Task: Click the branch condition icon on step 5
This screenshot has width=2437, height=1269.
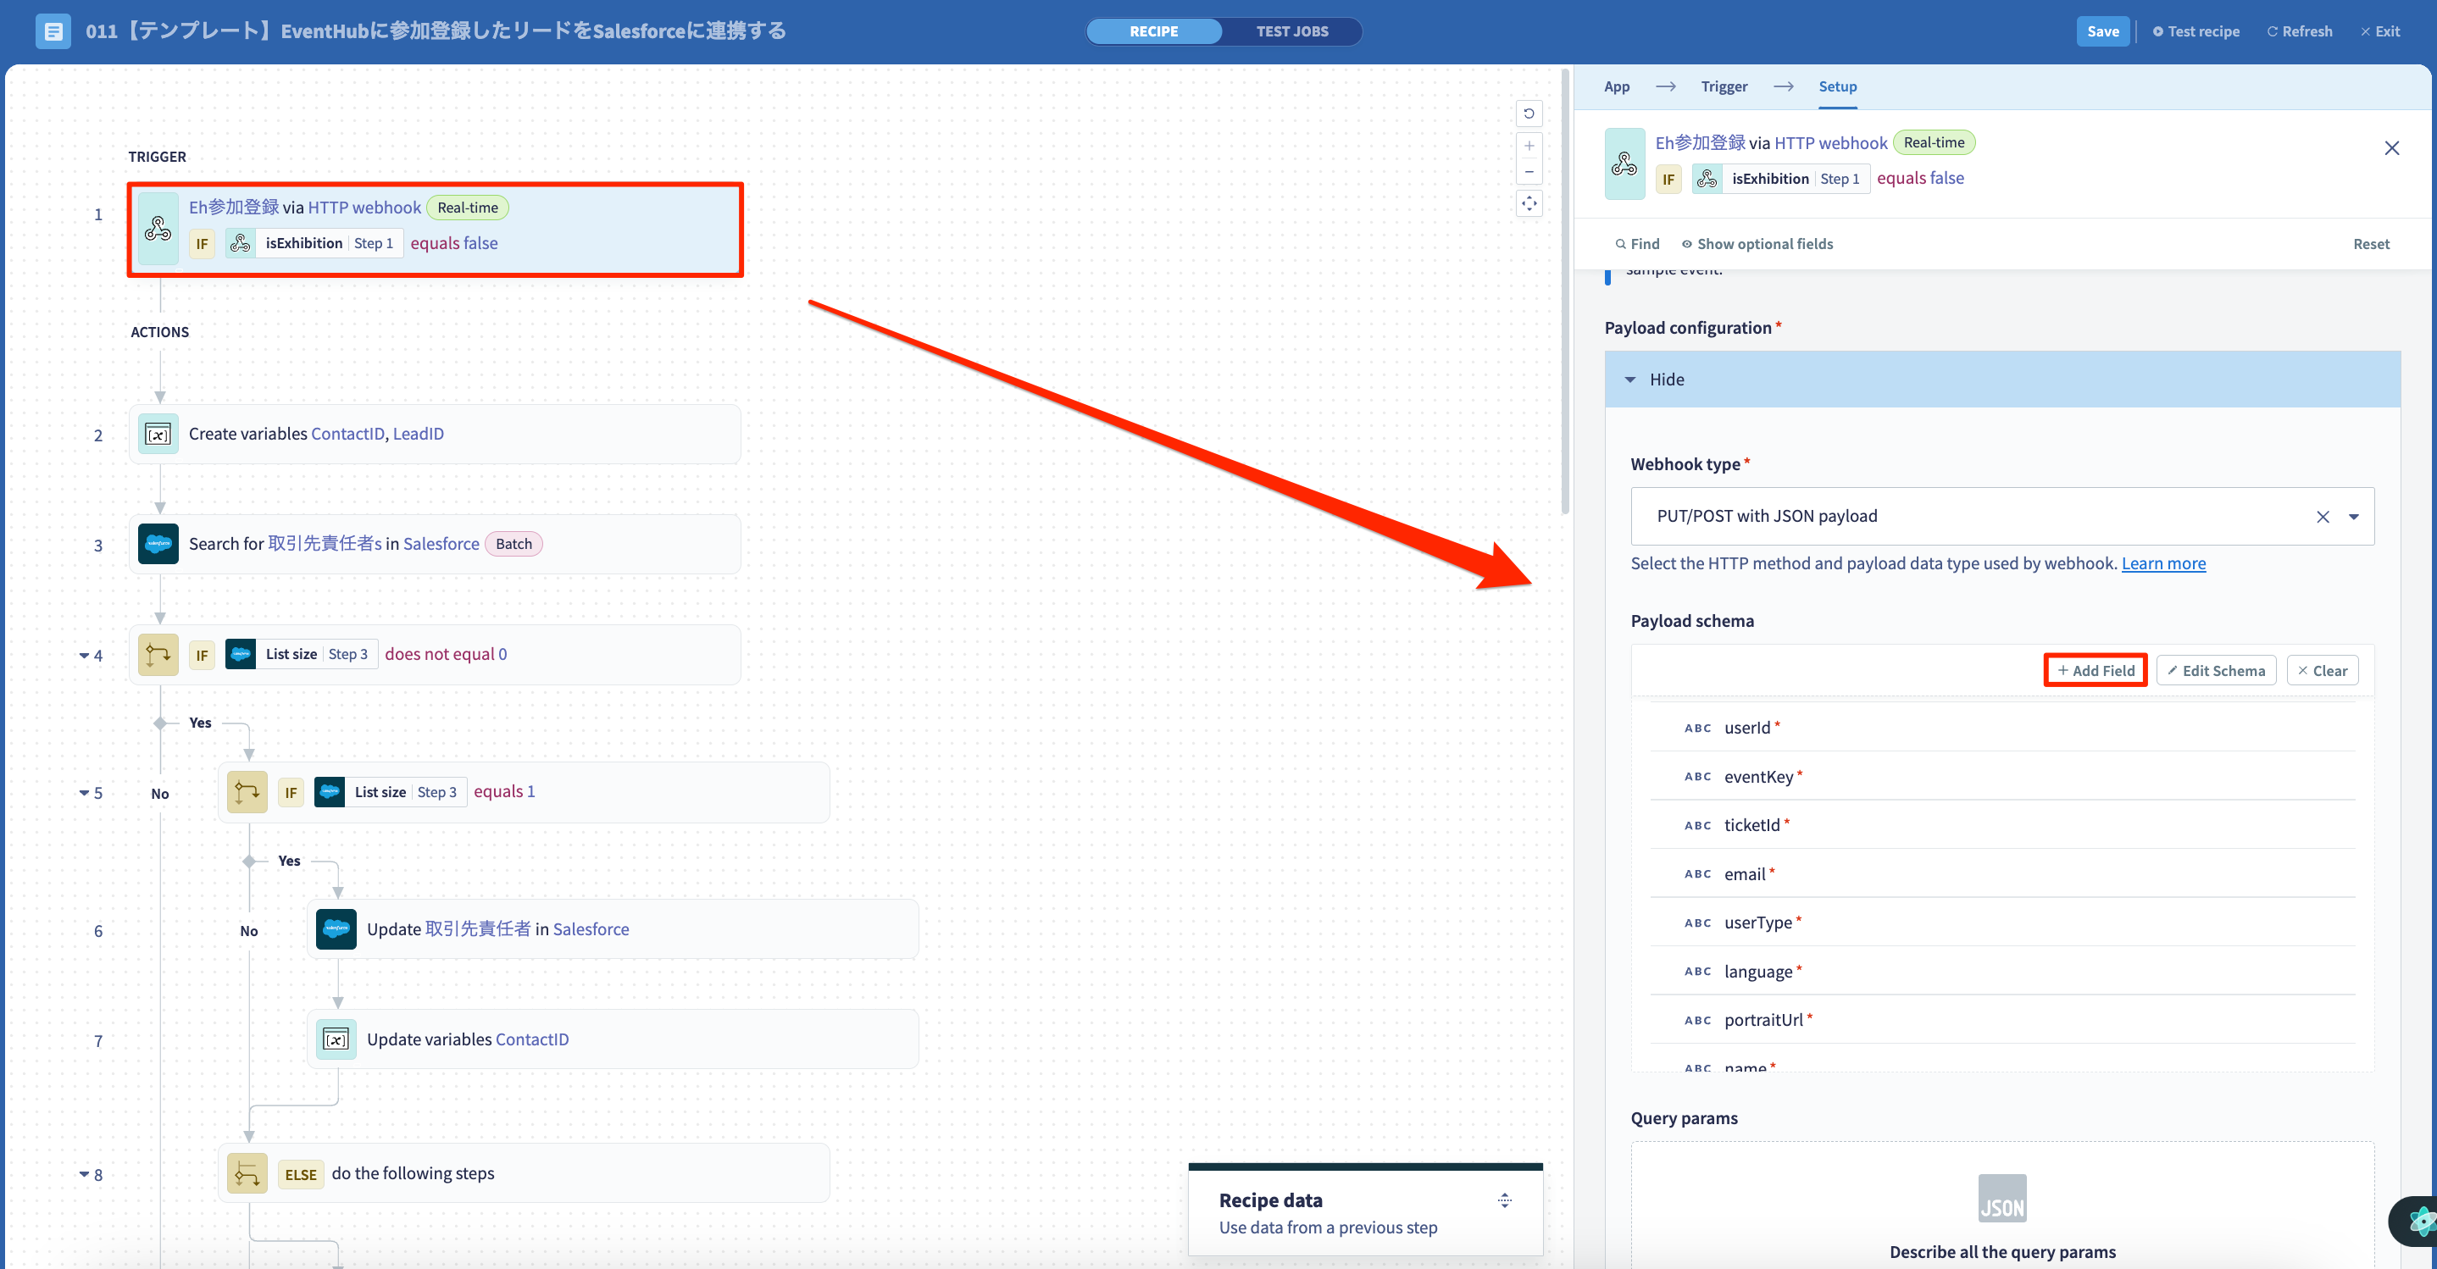Action: point(247,791)
